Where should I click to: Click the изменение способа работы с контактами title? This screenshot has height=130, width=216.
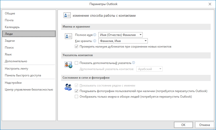click(104, 15)
